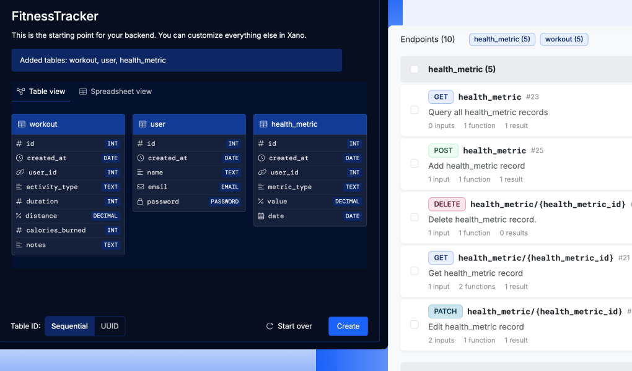The height and width of the screenshot is (371, 632).
Task: Click the clock icon beside workout created_at
Action: click(20, 158)
